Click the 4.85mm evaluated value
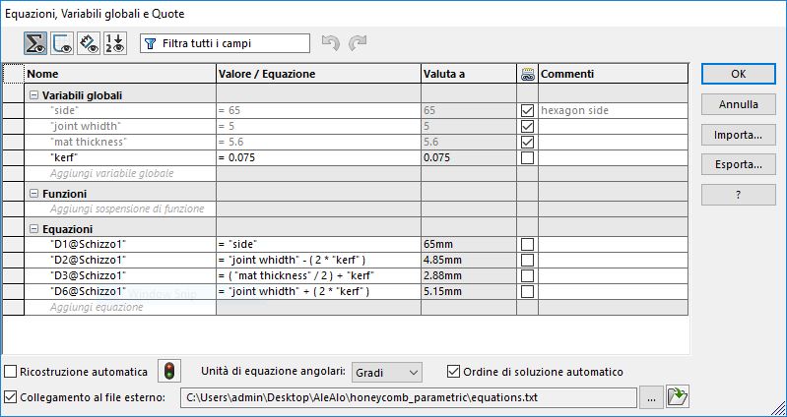Screen dimensions: 787x417 click(x=469, y=260)
